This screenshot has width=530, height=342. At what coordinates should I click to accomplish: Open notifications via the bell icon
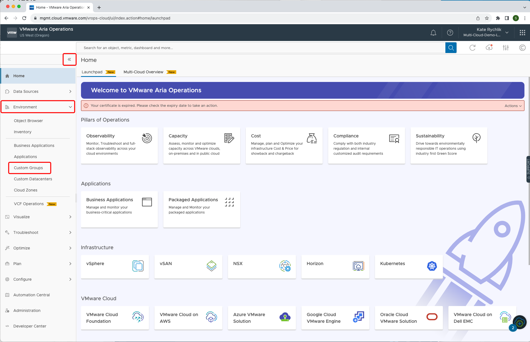pyautogui.click(x=433, y=32)
